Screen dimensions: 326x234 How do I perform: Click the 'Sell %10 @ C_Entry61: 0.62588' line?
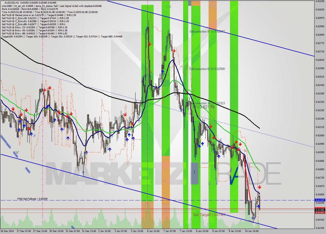click(x=35, y=21)
